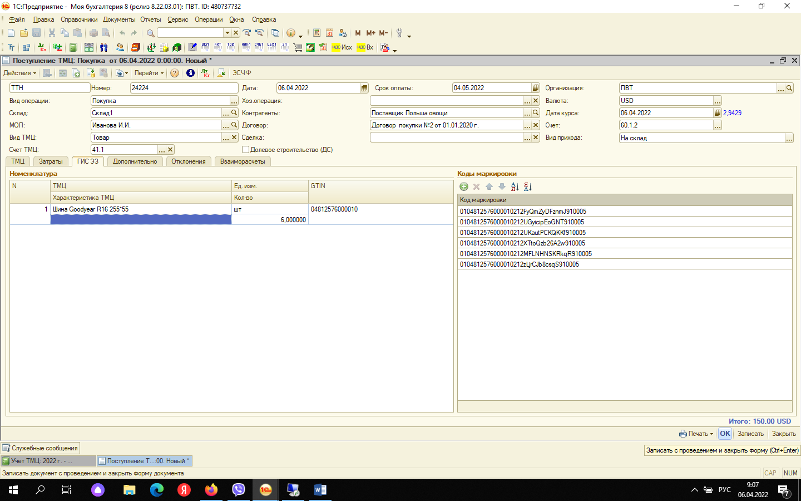
Task: Open the help question mark icon
Action: (x=175, y=73)
